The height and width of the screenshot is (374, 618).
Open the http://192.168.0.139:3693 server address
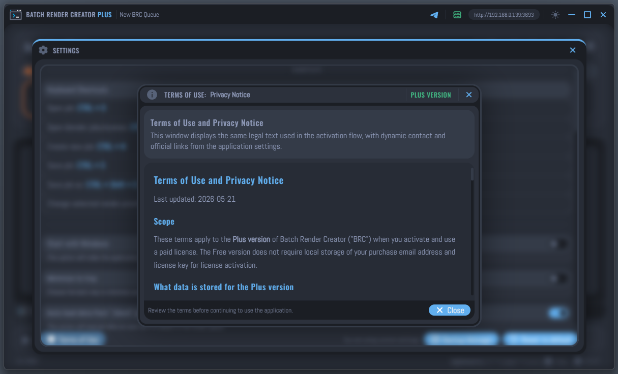point(504,15)
